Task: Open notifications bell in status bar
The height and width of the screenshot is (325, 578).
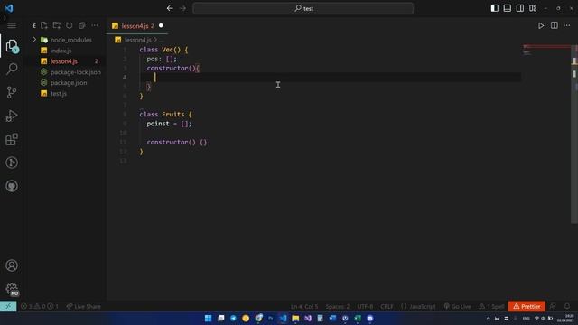Action: pyautogui.click(x=567, y=306)
